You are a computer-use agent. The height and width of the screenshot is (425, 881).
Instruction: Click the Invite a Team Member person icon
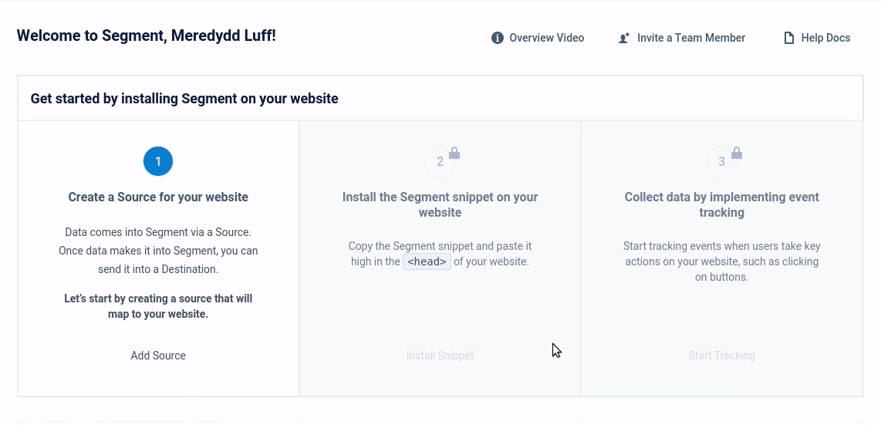(x=624, y=38)
